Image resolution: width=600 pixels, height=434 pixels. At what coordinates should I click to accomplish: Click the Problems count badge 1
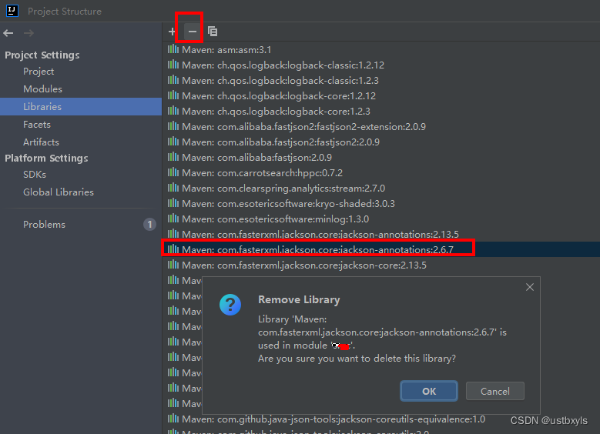(149, 225)
